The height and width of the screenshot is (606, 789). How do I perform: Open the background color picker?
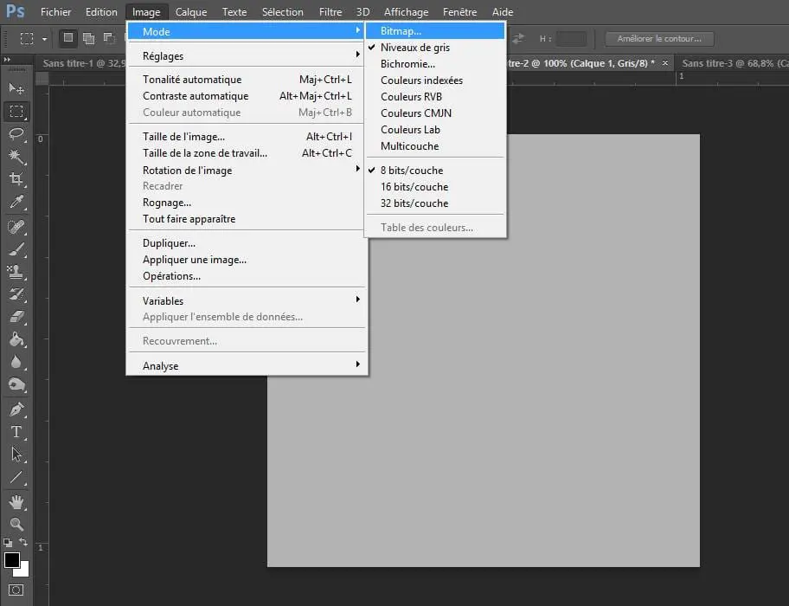[x=23, y=571]
